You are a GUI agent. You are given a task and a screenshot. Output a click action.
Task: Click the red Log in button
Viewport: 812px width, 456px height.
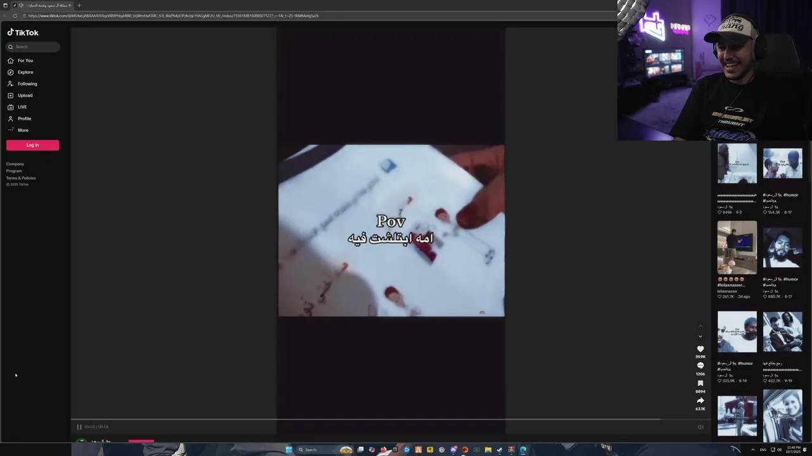[x=32, y=145]
